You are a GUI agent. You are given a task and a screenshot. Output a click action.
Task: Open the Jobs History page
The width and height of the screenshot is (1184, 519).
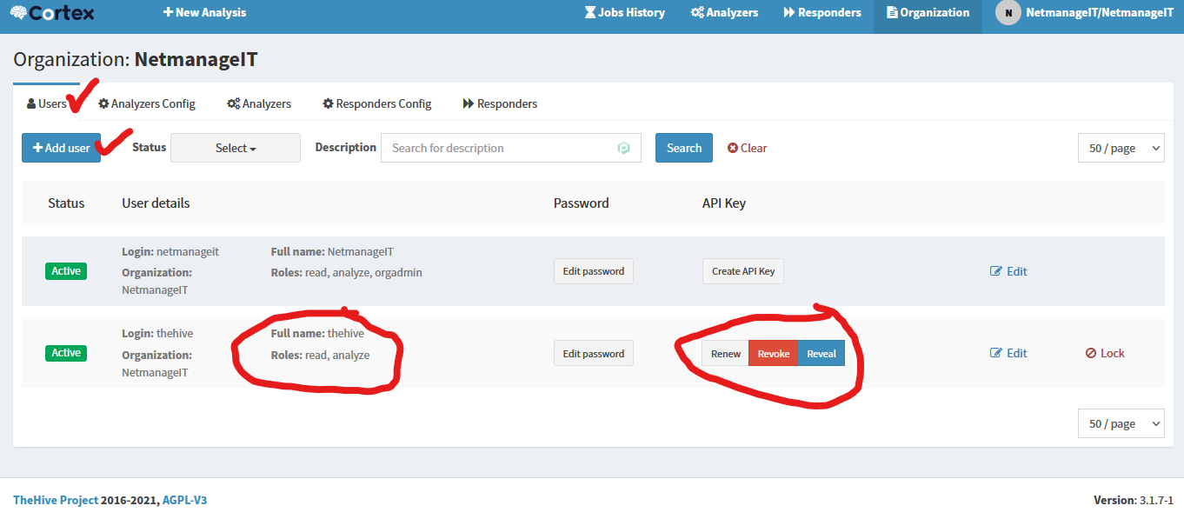[624, 13]
